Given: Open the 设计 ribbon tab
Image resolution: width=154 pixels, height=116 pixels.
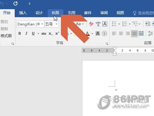Looking at the screenshot, I should pos(39,13).
